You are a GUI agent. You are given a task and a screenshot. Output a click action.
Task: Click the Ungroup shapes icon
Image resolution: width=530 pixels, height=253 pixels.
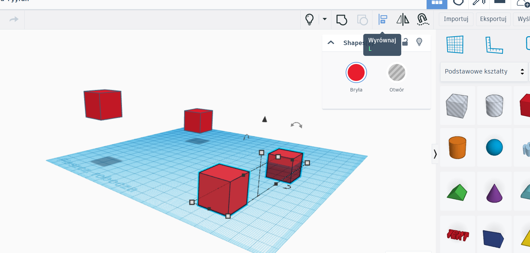[362, 19]
